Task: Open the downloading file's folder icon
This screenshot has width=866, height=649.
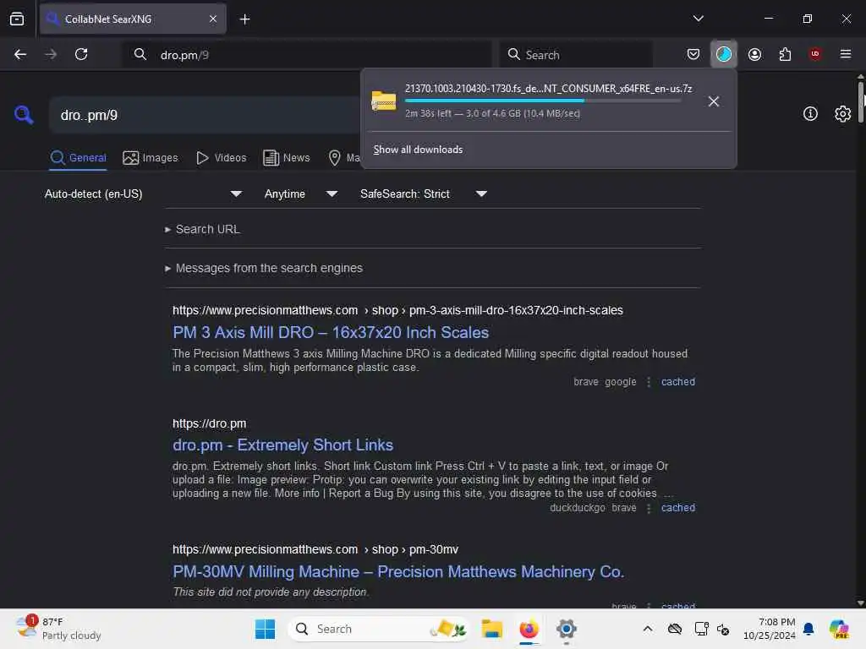Action: click(384, 101)
